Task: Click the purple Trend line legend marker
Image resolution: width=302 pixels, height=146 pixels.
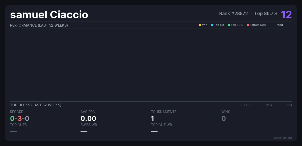Action: [272, 25]
